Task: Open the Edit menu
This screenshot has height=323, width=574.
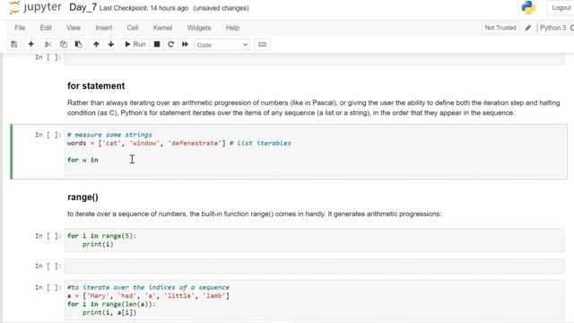Action: coord(46,28)
